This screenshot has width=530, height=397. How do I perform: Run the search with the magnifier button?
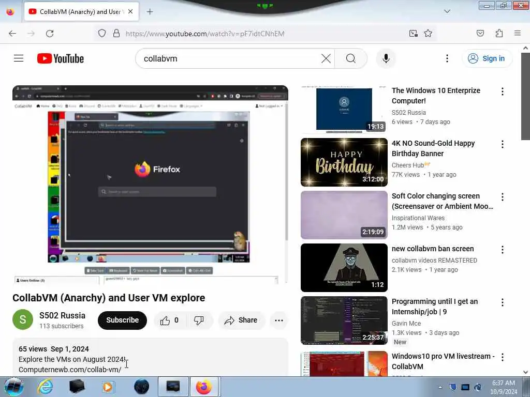click(x=350, y=58)
